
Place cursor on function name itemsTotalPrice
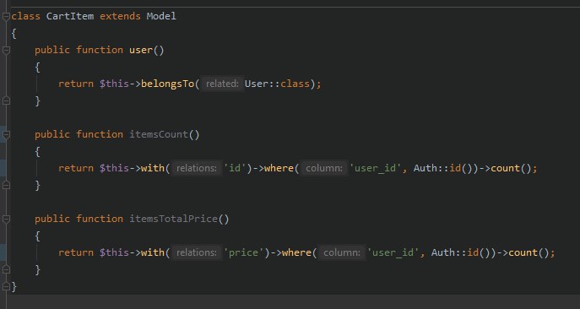tap(173, 219)
